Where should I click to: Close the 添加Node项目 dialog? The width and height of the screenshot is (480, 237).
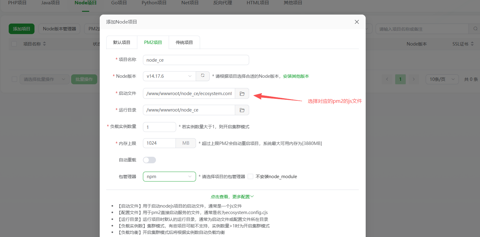tap(357, 22)
